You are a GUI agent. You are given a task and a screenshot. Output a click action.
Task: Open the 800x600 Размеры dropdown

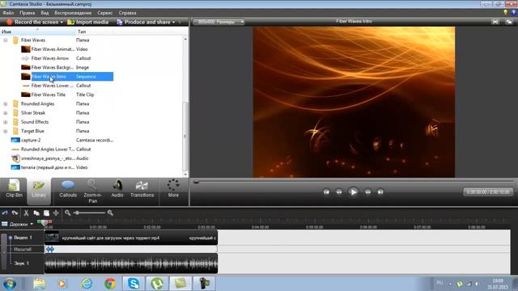point(219,22)
